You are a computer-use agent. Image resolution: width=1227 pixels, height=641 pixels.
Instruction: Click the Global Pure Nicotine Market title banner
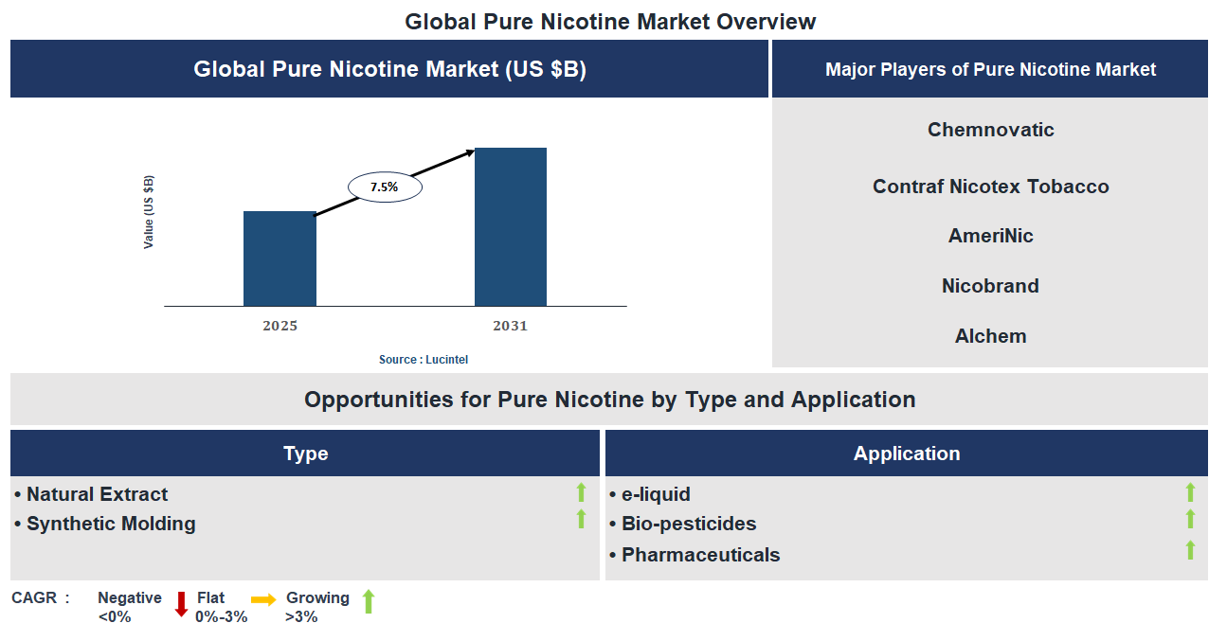click(x=389, y=68)
